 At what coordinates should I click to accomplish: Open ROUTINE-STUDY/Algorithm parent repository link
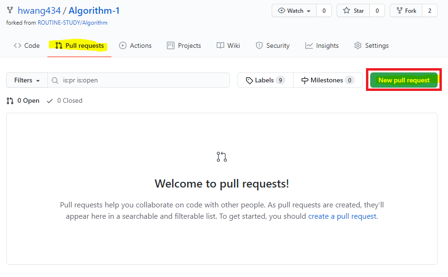(73, 23)
